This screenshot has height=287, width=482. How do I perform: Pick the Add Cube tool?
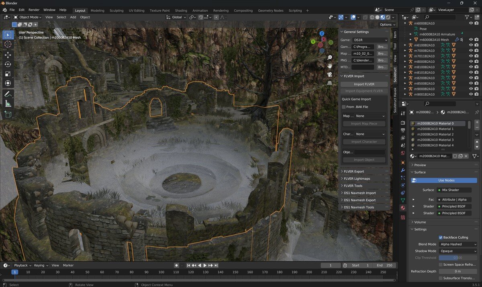(8, 115)
